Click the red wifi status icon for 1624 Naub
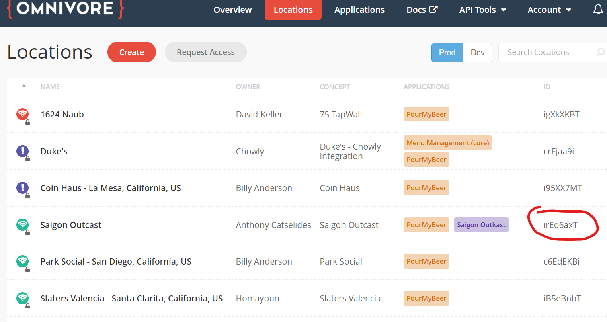607x322 pixels. [22, 114]
